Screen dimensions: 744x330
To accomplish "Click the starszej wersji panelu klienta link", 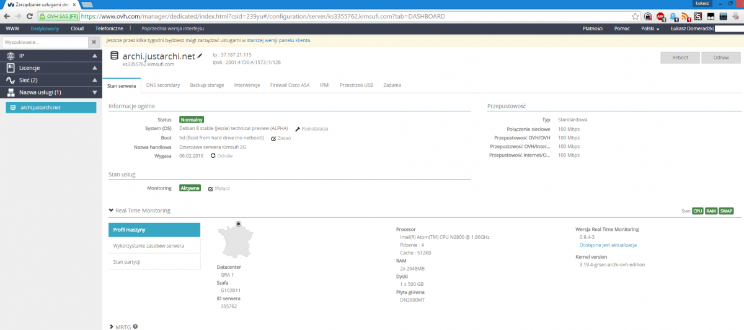I will 278,40.
